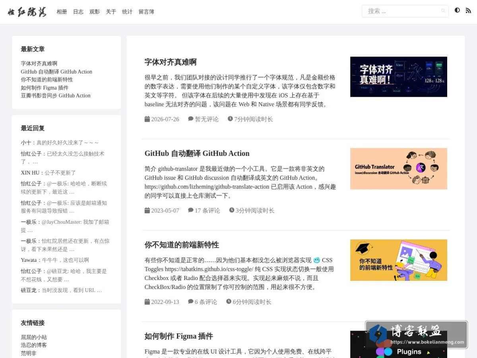Open the 相册 menu item
Screen dimensions: 477x358
click(x=62, y=12)
